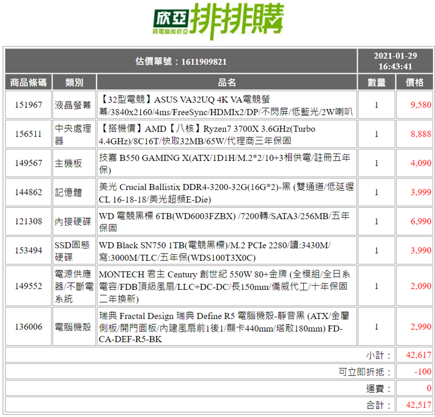Click the Crucial Ballistix DDR4-3200 product name
The image size is (435, 417).
(227, 192)
